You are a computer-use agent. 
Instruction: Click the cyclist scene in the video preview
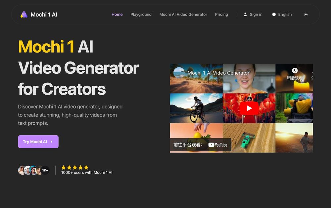[x=196, y=108]
